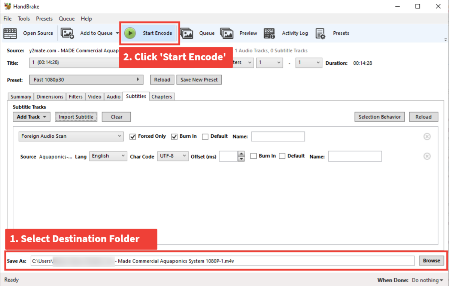Open the Queue pictures icon

point(186,33)
